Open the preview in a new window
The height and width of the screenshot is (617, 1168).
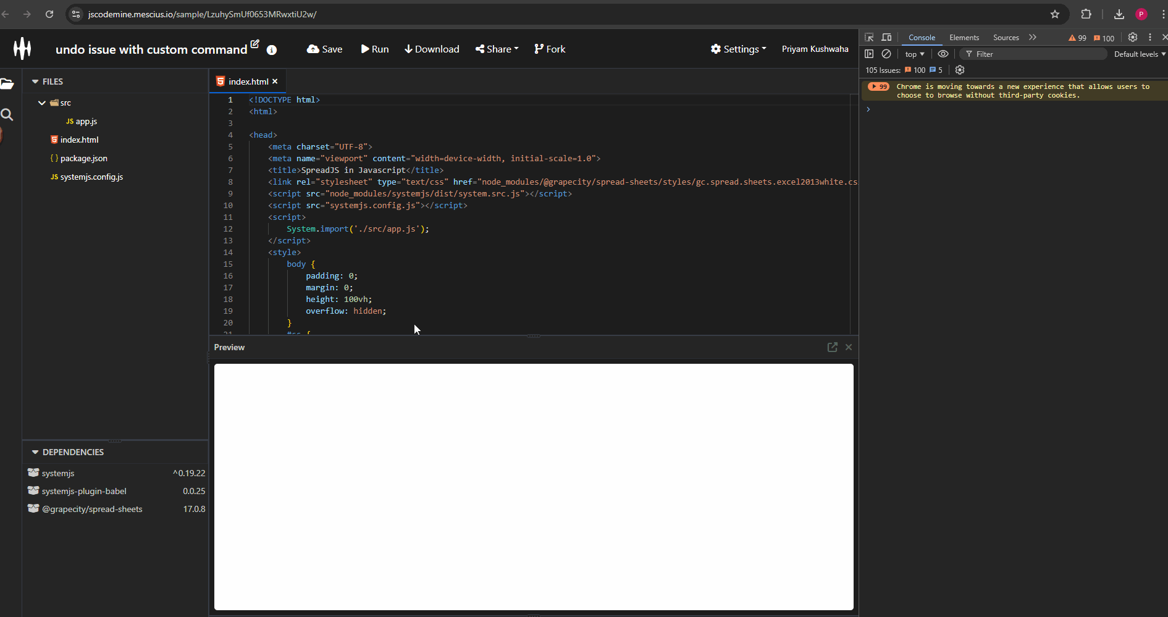tap(833, 347)
